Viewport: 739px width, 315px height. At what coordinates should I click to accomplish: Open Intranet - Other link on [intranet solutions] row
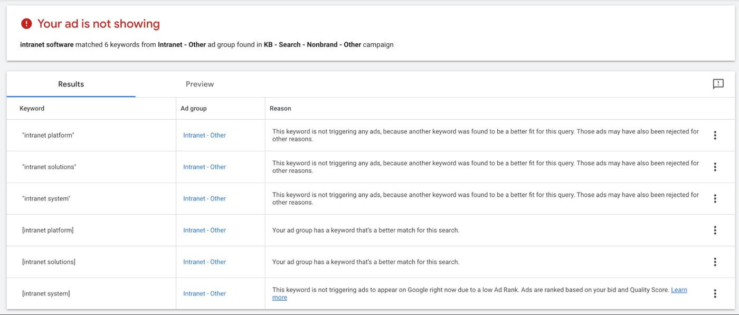pyautogui.click(x=204, y=262)
